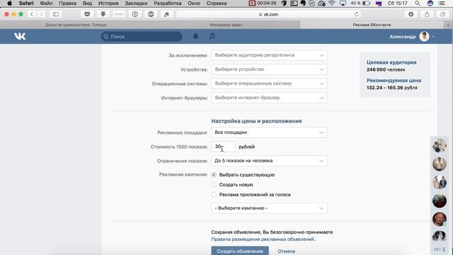This screenshot has height=255, width=453.
Task: Click the 'Стоимость 1000 показов' price field
Action: click(x=223, y=147)
